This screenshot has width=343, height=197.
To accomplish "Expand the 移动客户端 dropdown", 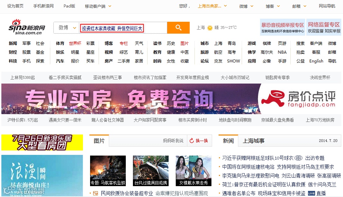I will [110, 6].
